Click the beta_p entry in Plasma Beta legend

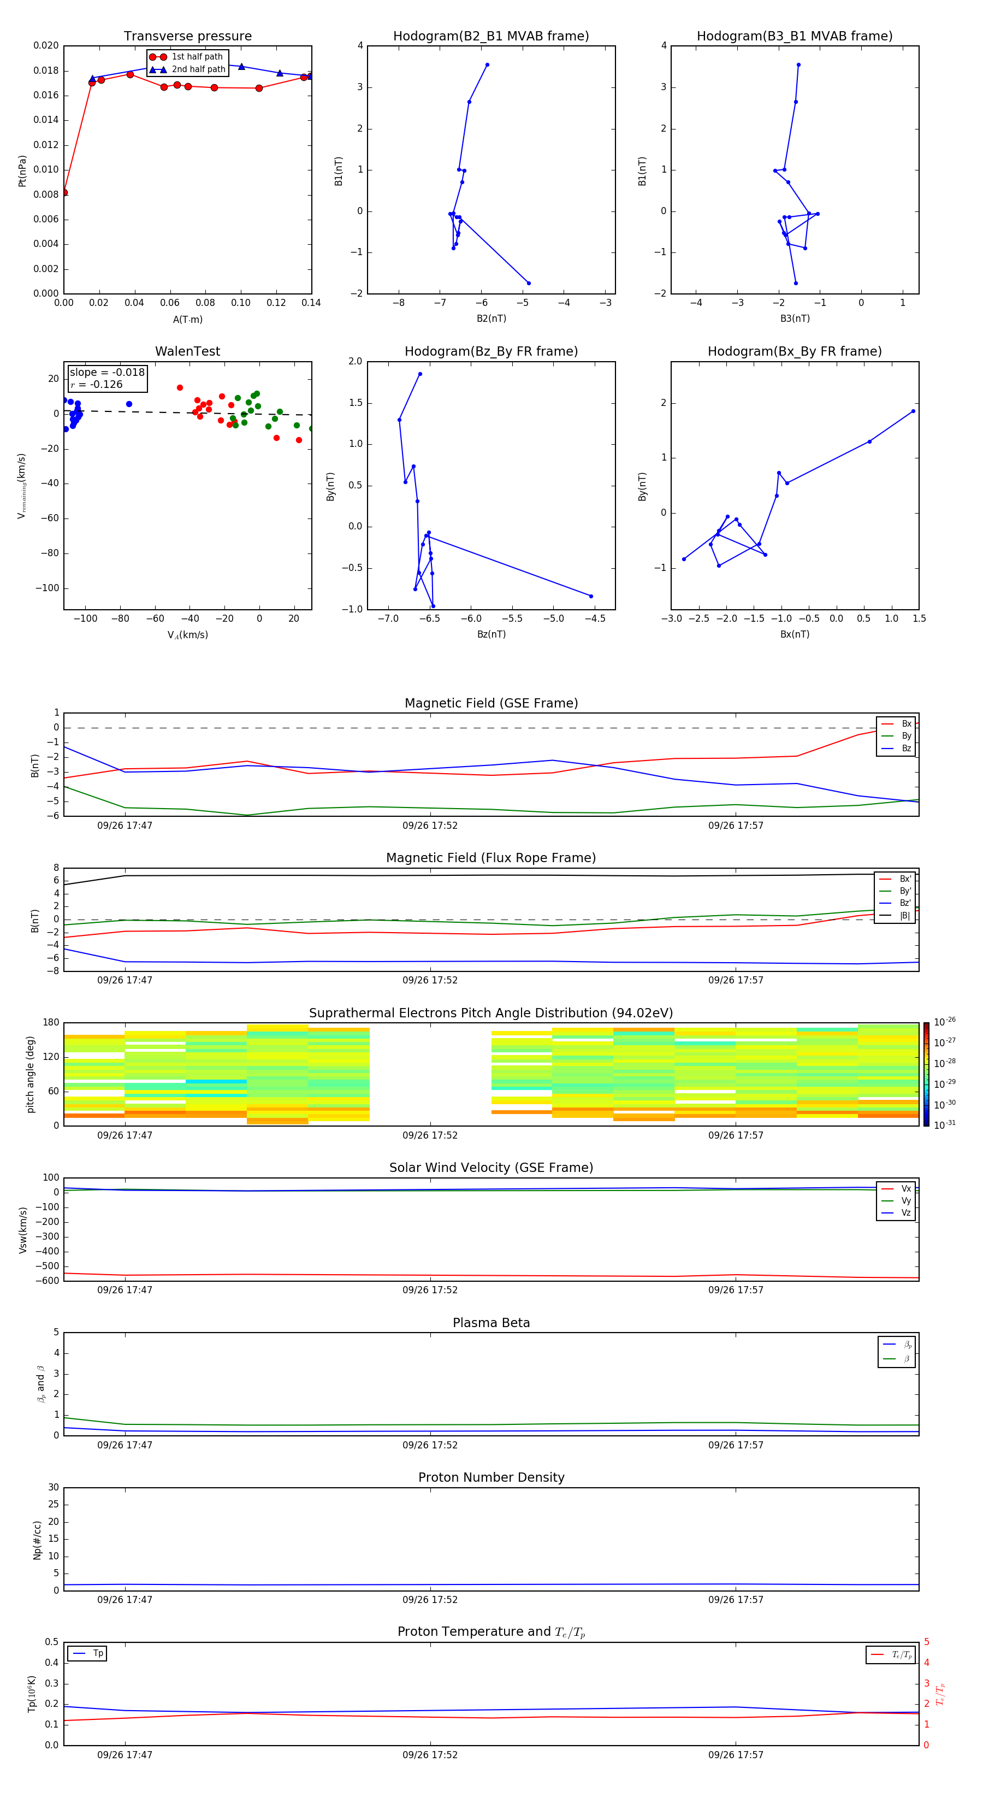point(897,1345)
